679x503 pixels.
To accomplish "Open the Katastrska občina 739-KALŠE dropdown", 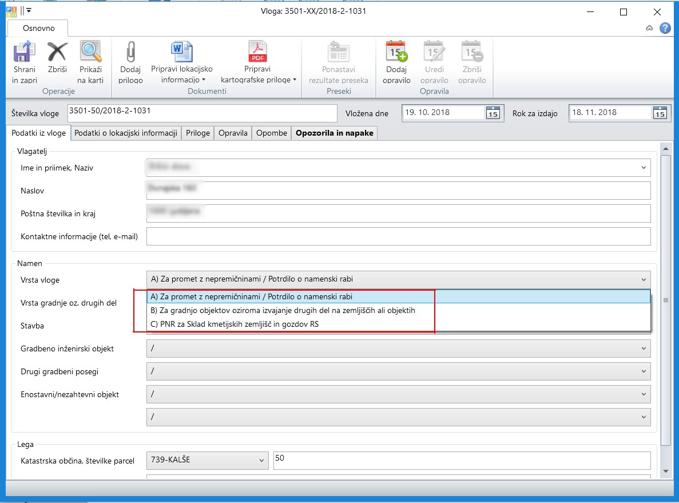I will [x=261, y=460].
